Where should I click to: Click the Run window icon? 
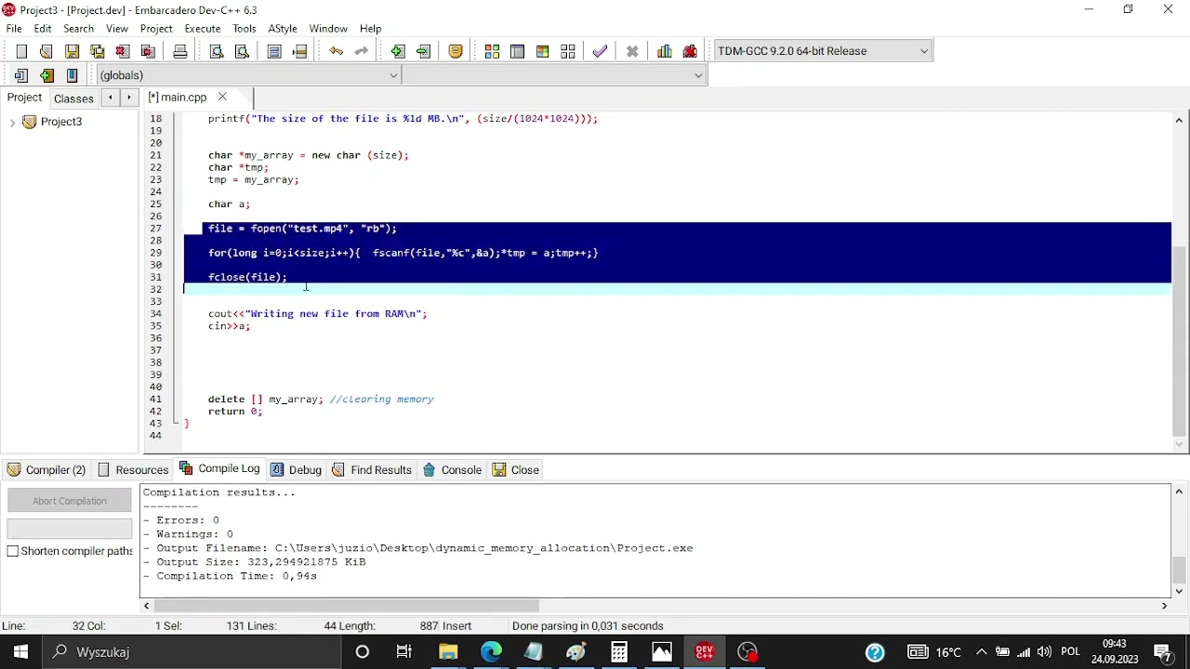pyautogui.click(x=517, y=51)
